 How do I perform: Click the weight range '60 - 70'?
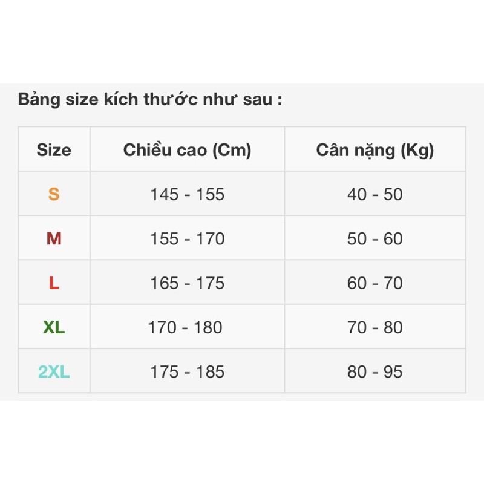click(375, 283)
